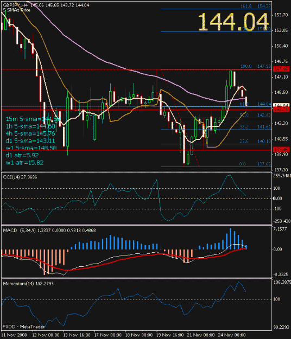The image size is (291, 339).
Task: Select the '13 Nov 16:00' time axis label
Action: 77,335
